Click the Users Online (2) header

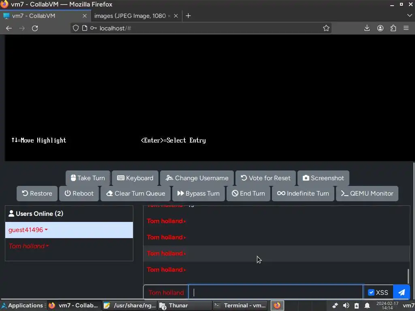(x=69, y=214)
